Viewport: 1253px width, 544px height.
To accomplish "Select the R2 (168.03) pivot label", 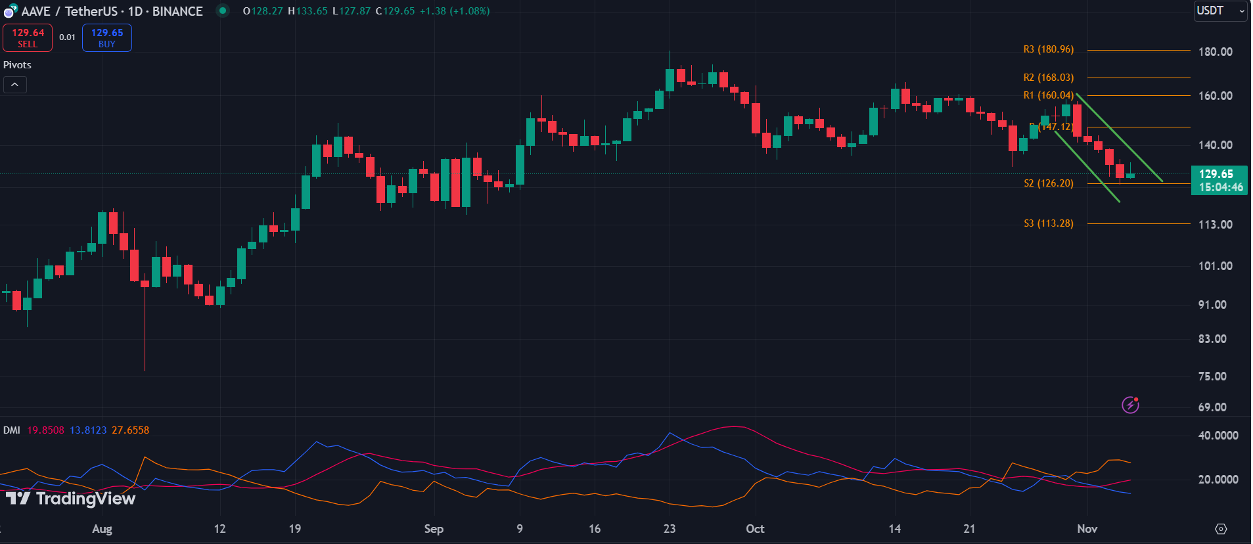I will 1049,78.
